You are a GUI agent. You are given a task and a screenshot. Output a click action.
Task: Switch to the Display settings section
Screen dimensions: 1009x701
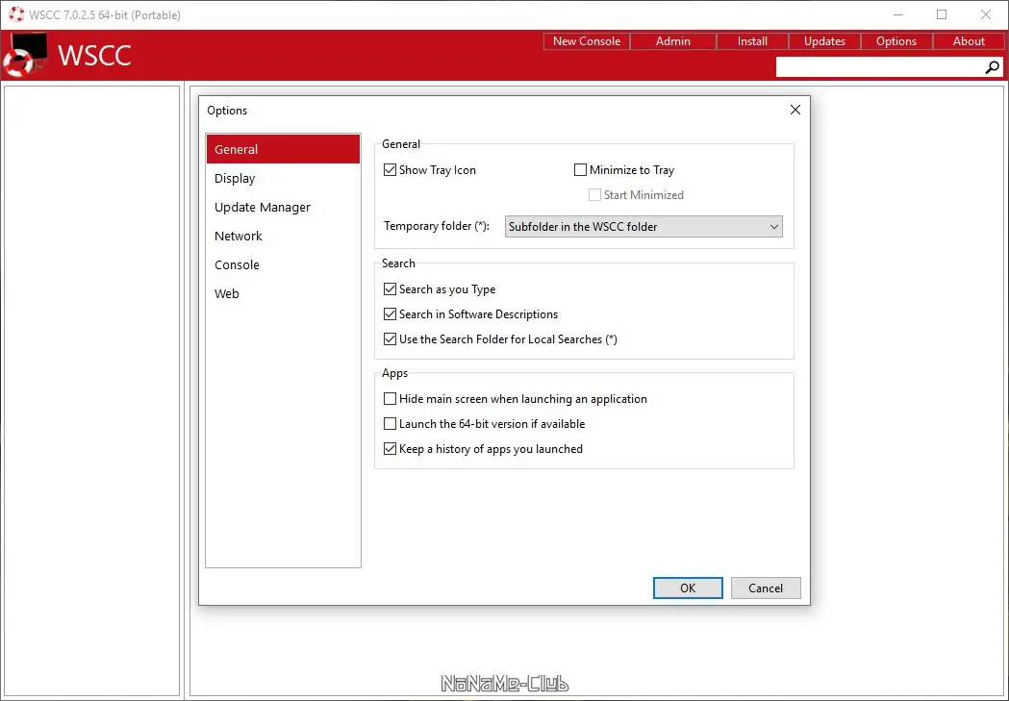tap(235, 178)
